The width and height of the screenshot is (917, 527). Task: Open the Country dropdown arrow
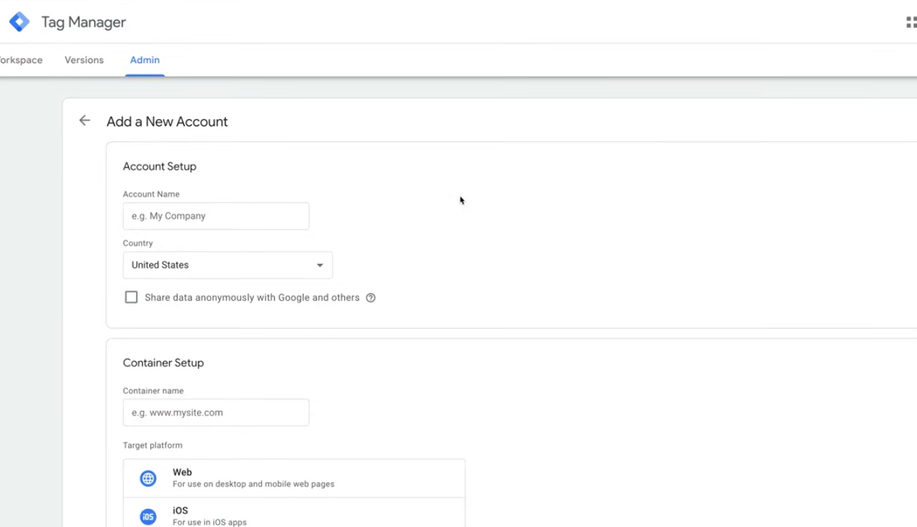tap(320, 265)
